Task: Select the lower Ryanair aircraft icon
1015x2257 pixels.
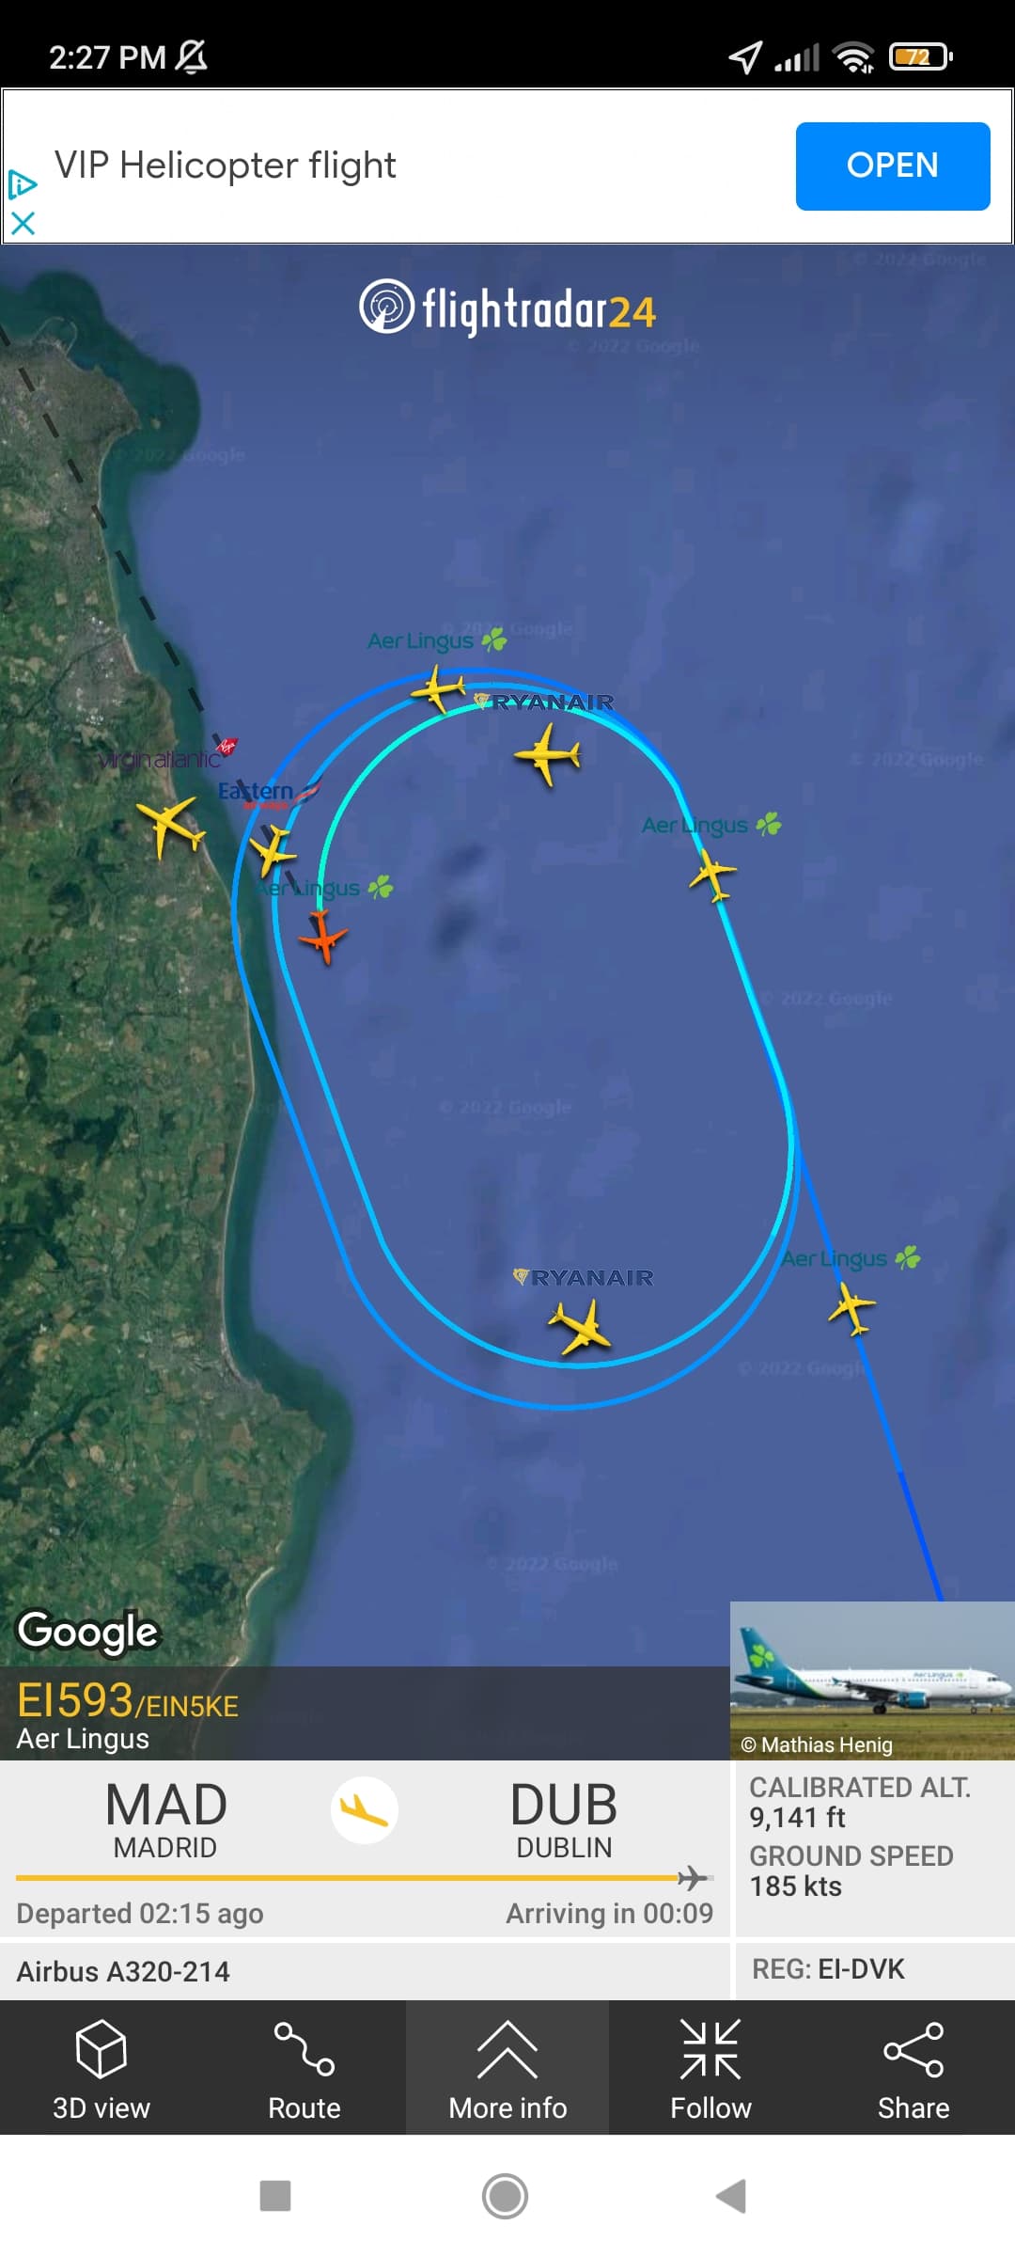Action: click(580, 1326)
